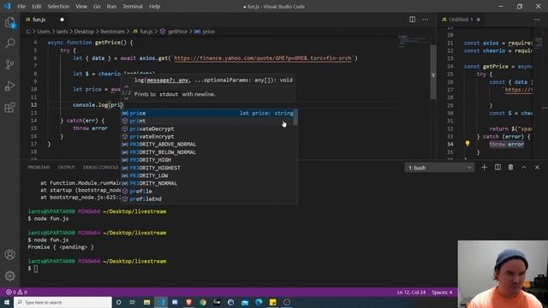The width and height of the screenshot is (548, 308).
Task: Kill the terminal with trash icon
Action: coord(510,168)
